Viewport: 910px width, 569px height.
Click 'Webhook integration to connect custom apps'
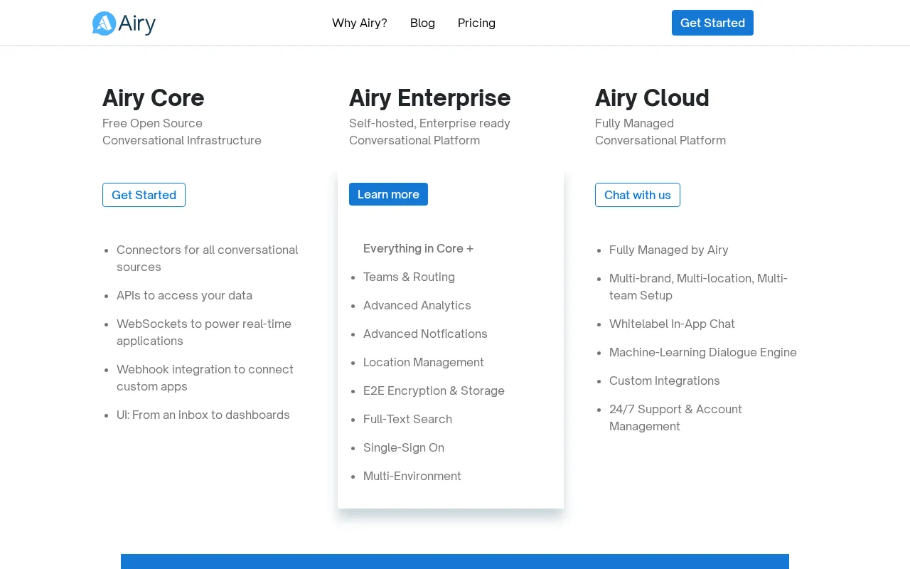[205, 378]
